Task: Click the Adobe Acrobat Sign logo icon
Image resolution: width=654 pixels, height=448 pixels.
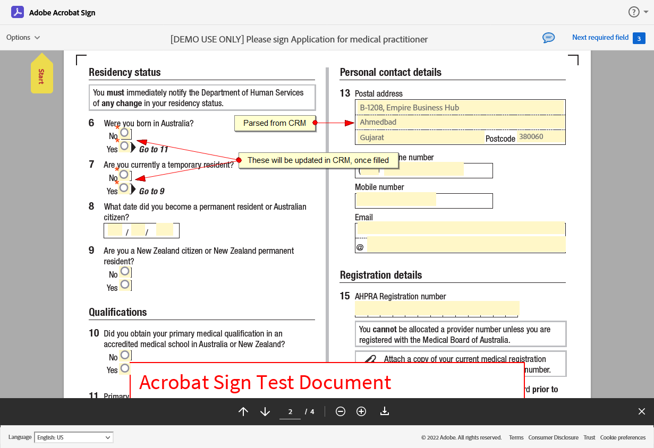Action: (x=18, y=12)
